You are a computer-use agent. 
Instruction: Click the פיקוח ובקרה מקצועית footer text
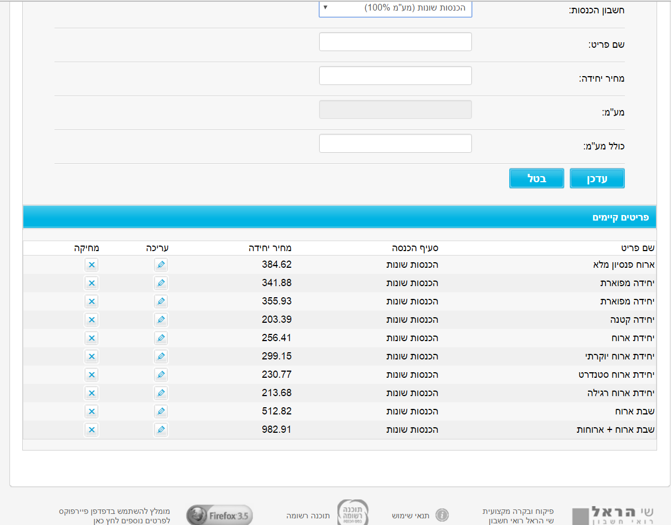click(518, 511)
